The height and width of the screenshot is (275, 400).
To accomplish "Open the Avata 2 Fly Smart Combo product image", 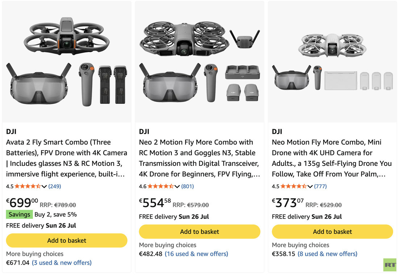I will [67, 61].
